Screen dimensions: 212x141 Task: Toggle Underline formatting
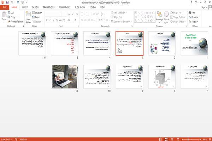[x=53, y=20]
